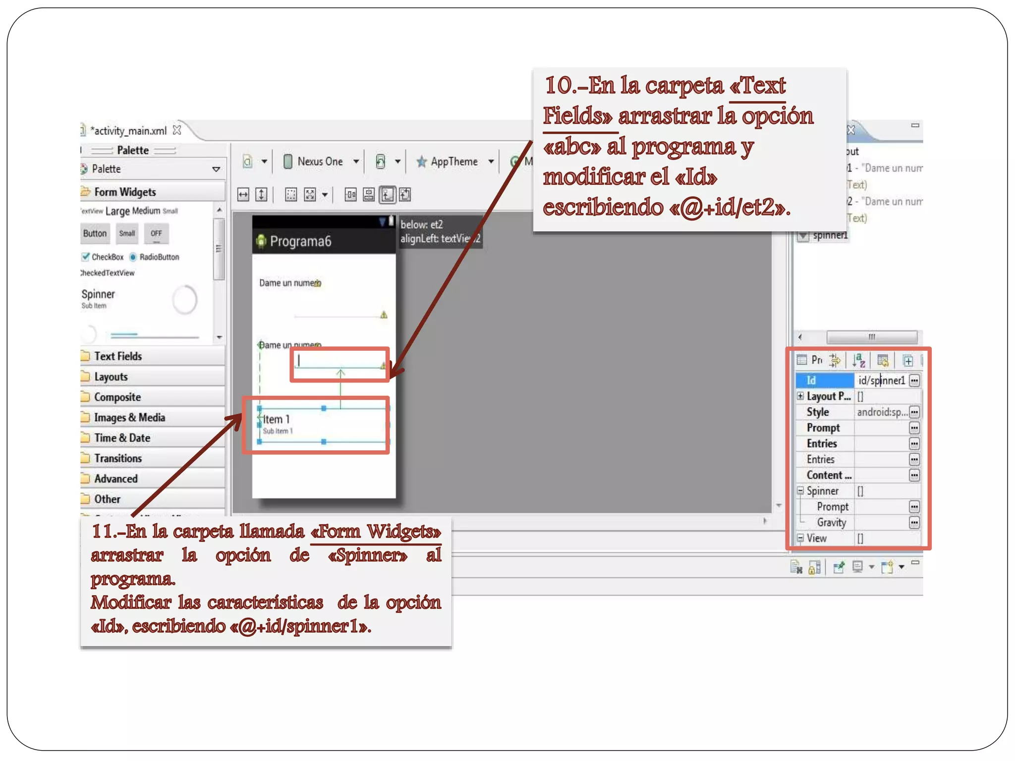Click the toggle fill height icon
Image resolution: width=1015 pixels, height=761 pixels.
click(262, 195)
